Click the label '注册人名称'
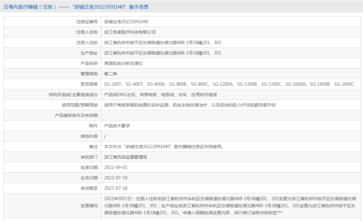The height and width of the screenshot is (221, 363). click(87, 32)
